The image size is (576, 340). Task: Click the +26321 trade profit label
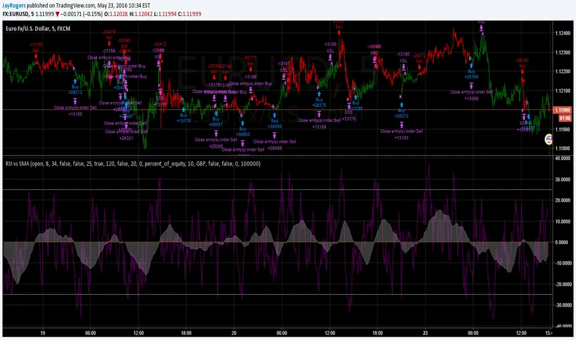pos(126,138)
